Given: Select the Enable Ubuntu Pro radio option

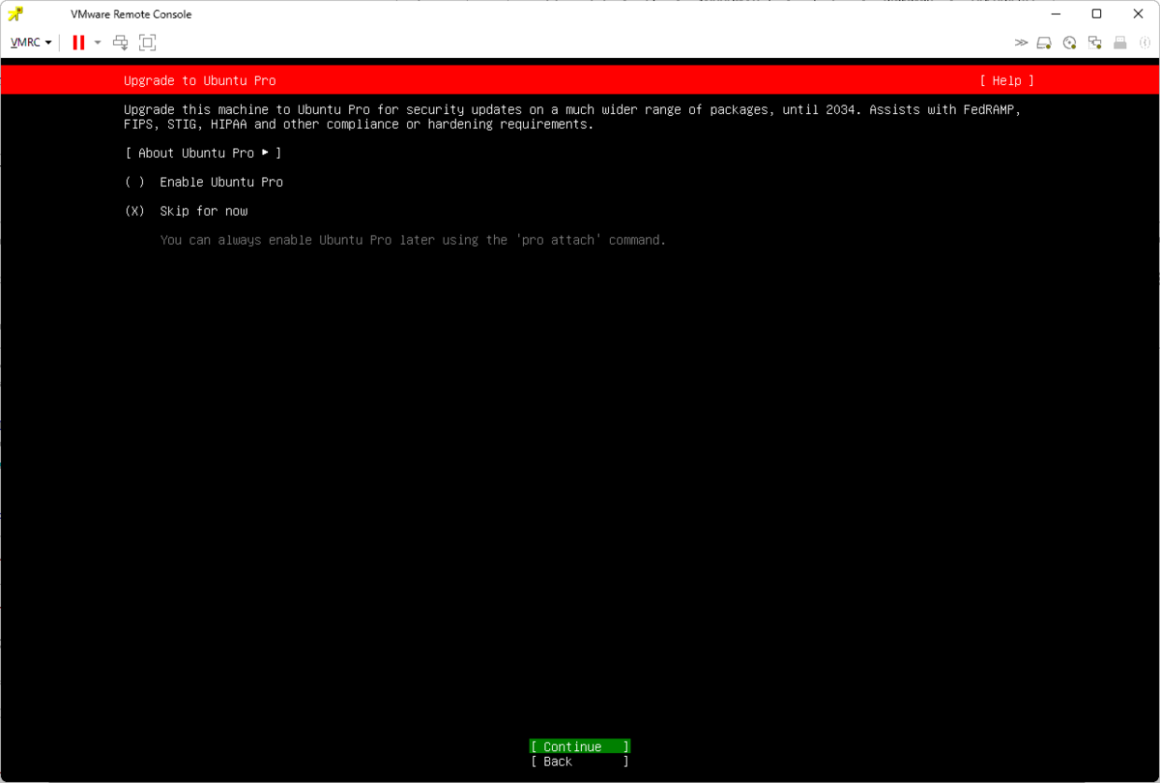Looking at the screenshot, I should 204,182.
